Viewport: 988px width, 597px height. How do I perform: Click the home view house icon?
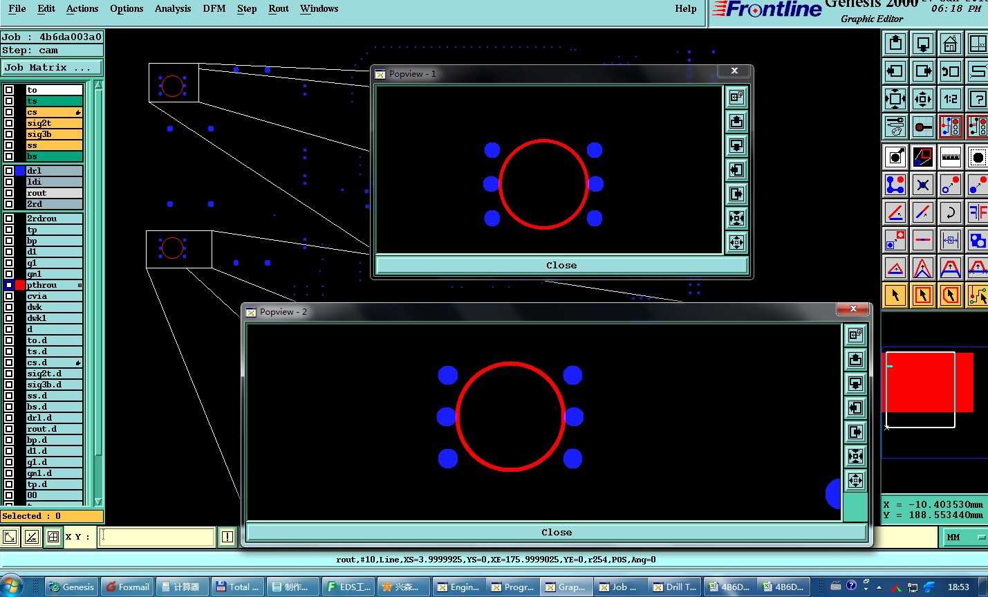tap(951, 44)
